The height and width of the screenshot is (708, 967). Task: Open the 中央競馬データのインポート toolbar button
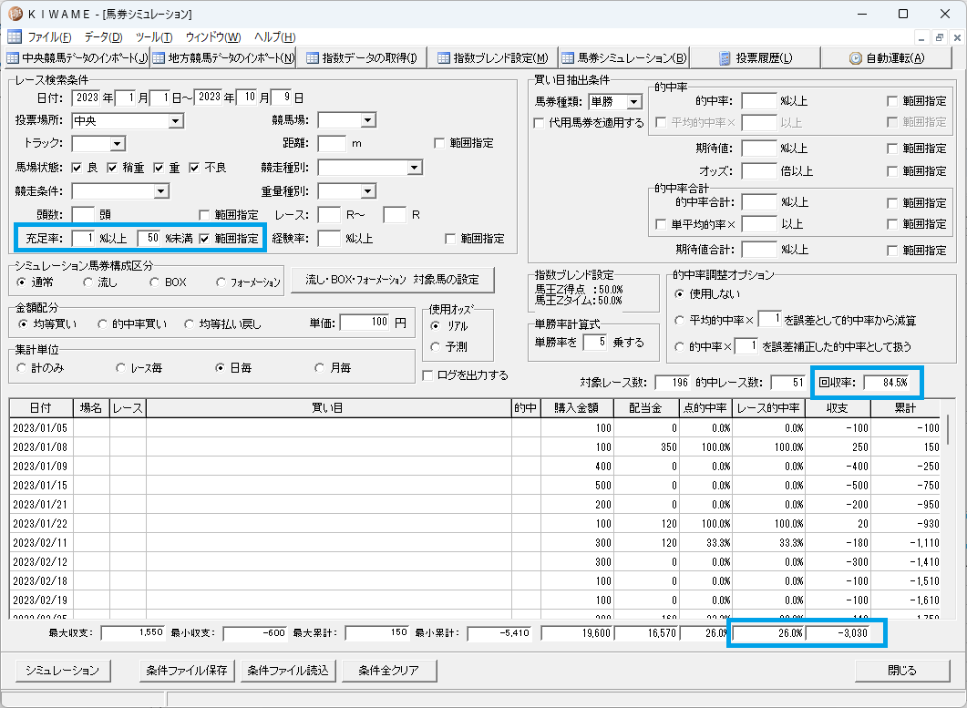(77, 58)
